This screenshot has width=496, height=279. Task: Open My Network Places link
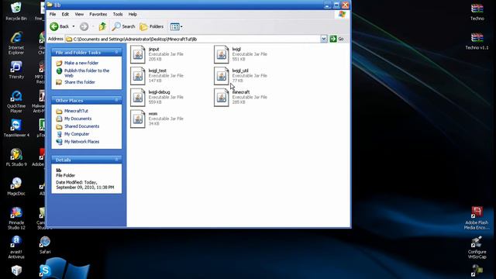[x=81, y=142]
